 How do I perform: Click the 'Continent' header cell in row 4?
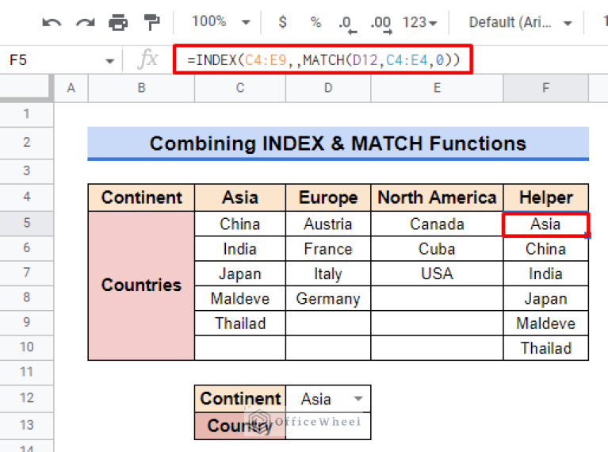[142, 197]
